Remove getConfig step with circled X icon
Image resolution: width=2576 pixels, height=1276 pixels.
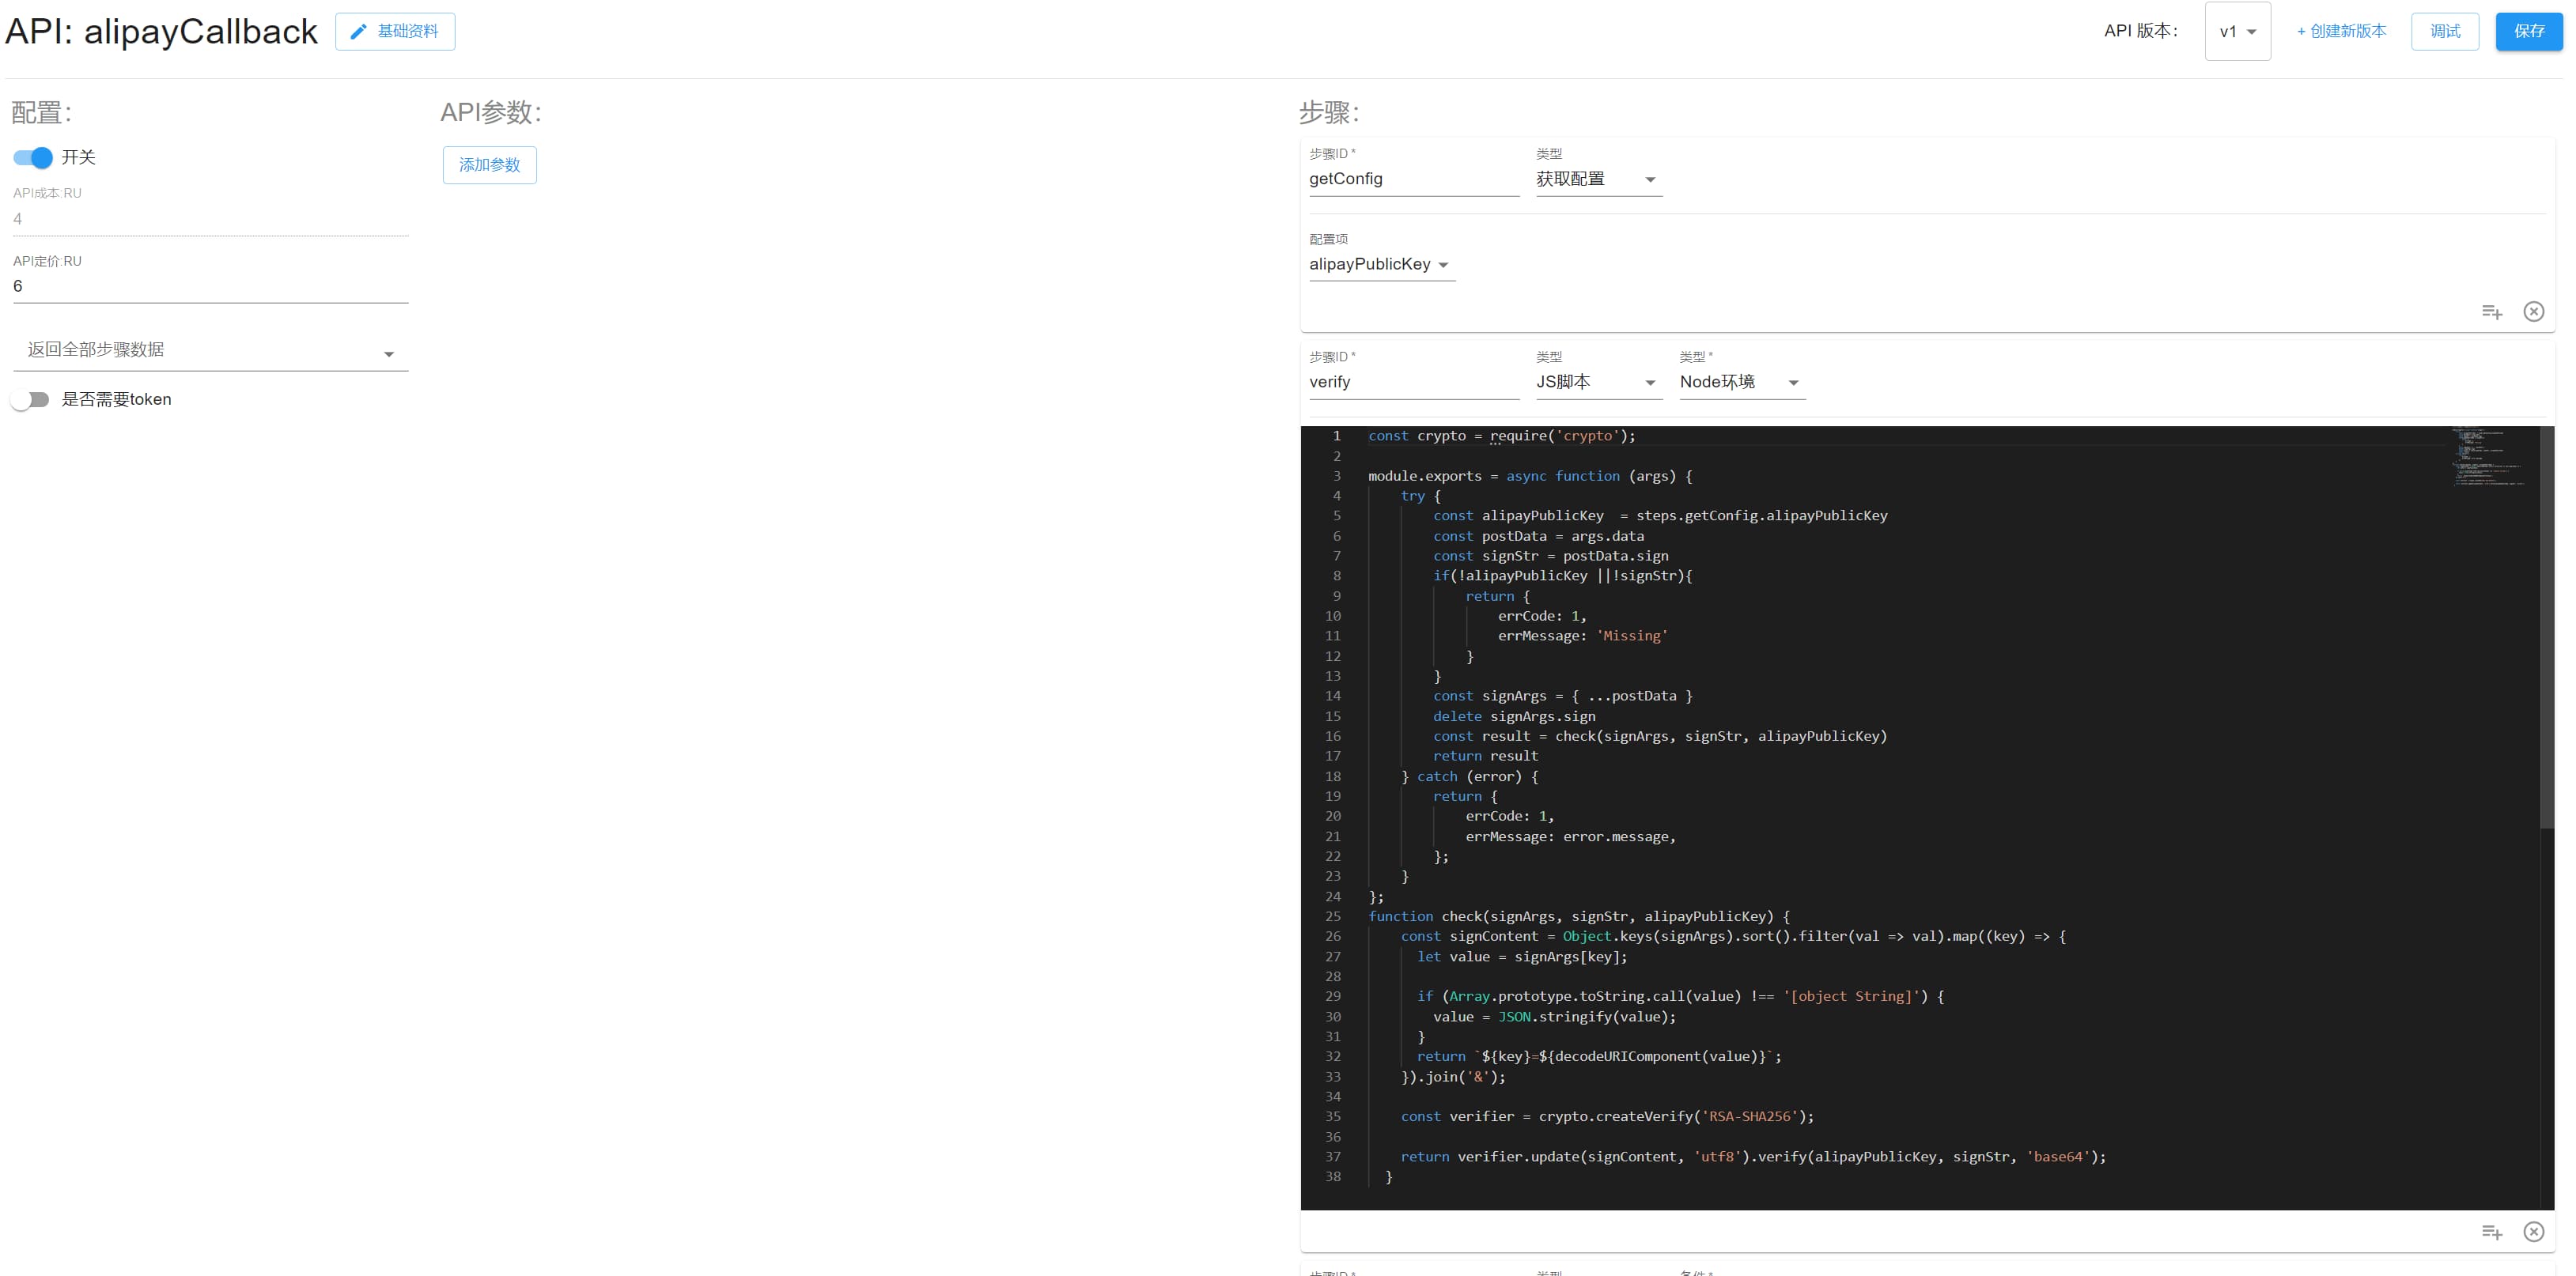point(2534,311)
